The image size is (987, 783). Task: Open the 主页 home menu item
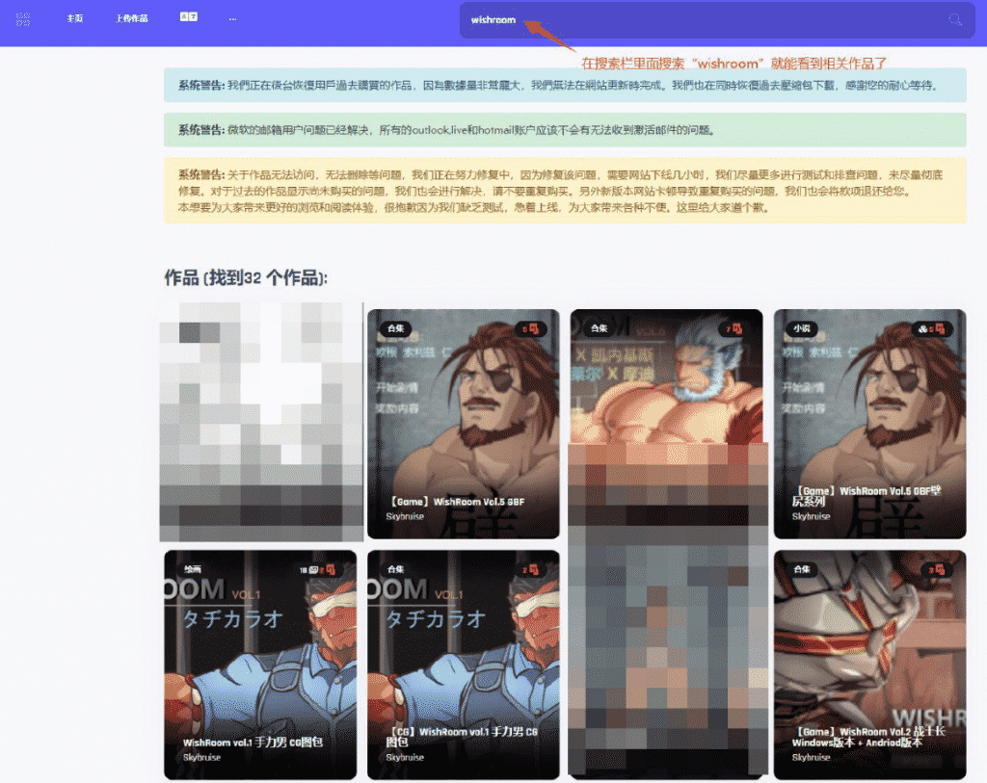pos(75,19)
